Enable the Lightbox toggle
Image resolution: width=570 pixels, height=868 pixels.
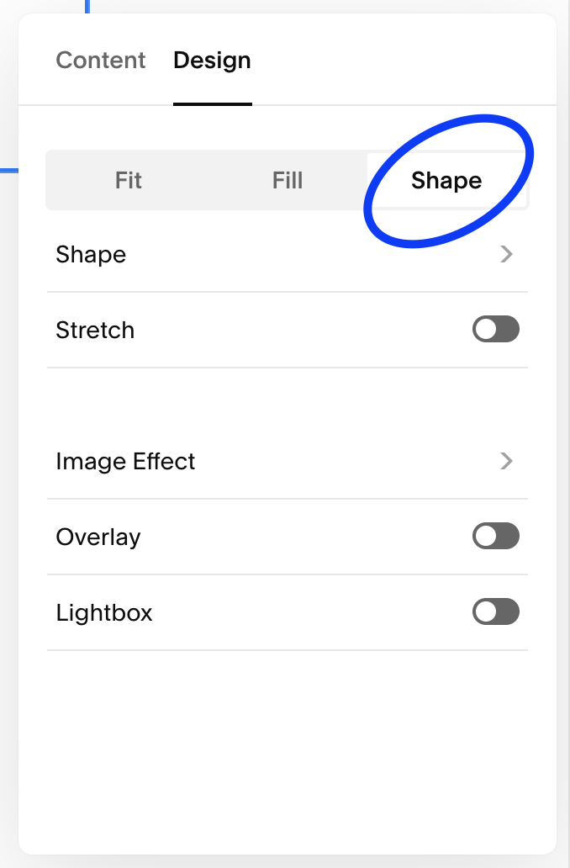(x=495, y=612)
